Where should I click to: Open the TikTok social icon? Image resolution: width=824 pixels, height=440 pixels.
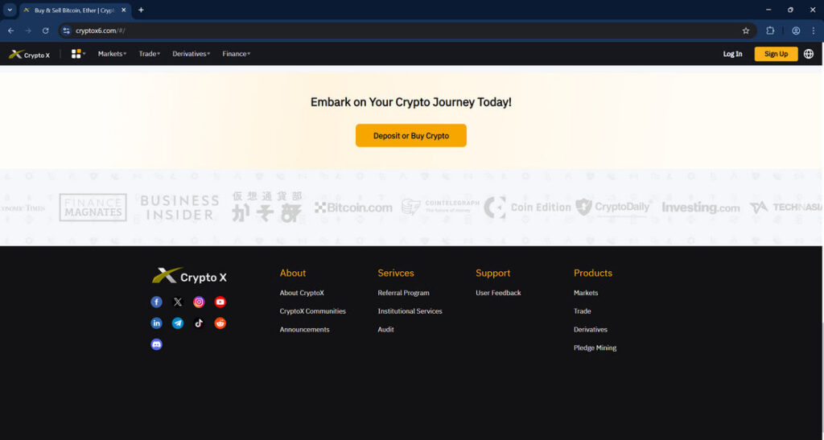[x=199, y=323]
